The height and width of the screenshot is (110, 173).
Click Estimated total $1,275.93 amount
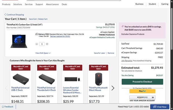click(x=157, y=68)
